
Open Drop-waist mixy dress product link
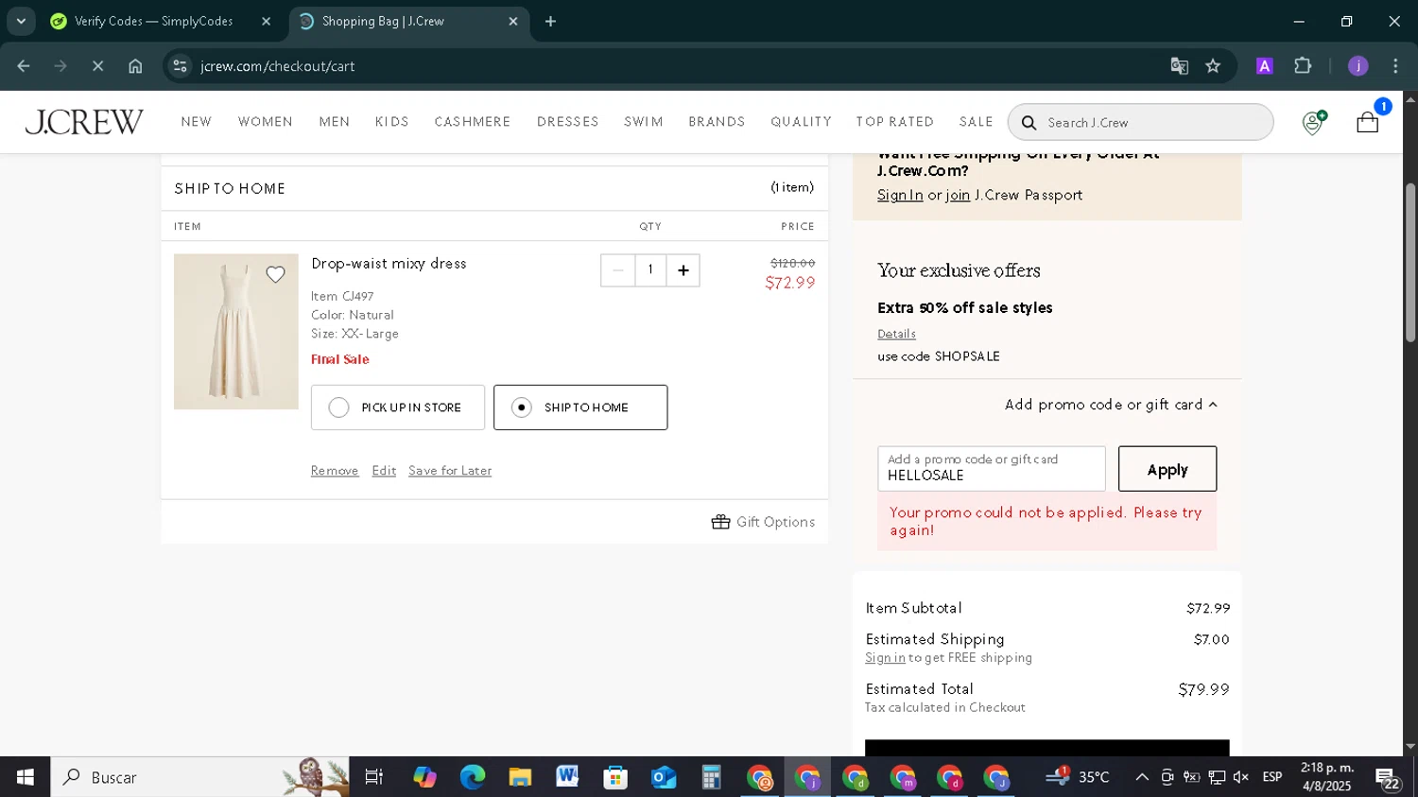[x=389, y=264]
